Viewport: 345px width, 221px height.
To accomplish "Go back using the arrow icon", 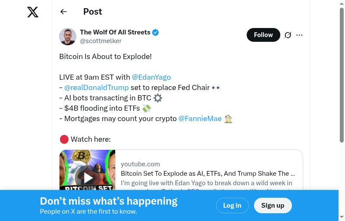I will pyautogui.click(x=64, y=12).
